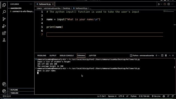Click the print(name) code line
The height and width of the screenshot is (99, 176).
tap(55, 27)
